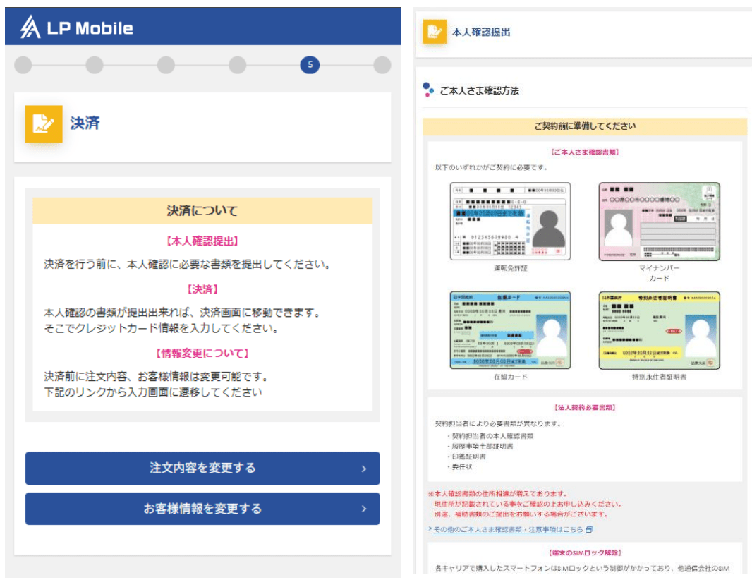Image resolution: width=752 pixels, height=580 pixels.
Task: Click the external window icon after こちら link
Action: click(x=589, y=528)
